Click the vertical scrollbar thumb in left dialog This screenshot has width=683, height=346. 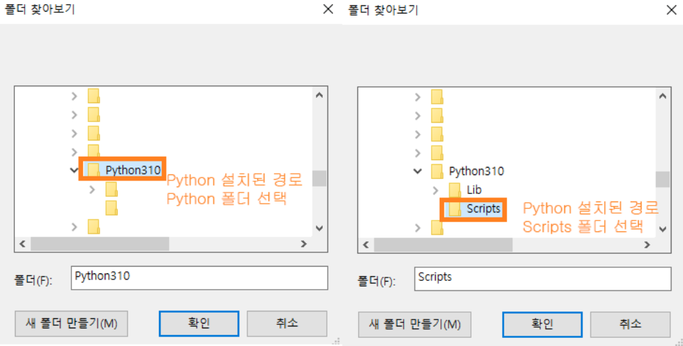(319, 178)
